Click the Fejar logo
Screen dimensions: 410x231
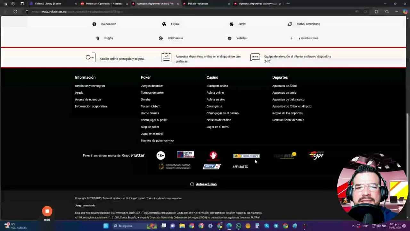[x=316, y=155]
